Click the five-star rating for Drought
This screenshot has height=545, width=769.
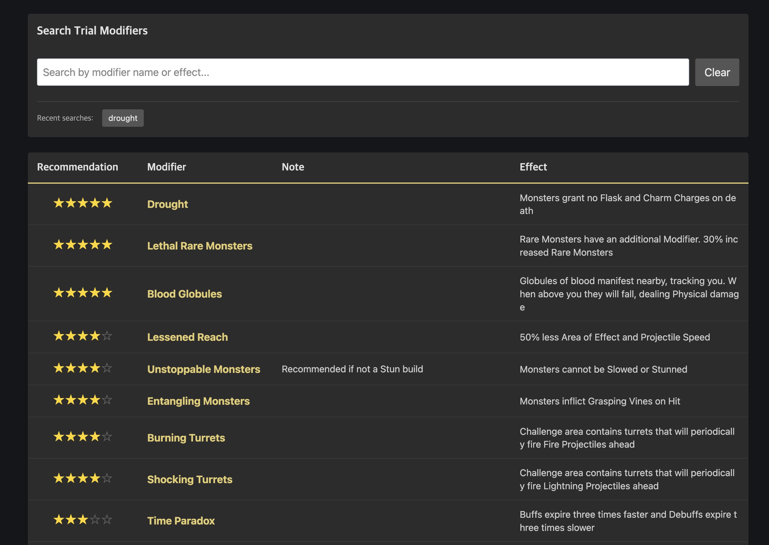(x=83, y=203)
